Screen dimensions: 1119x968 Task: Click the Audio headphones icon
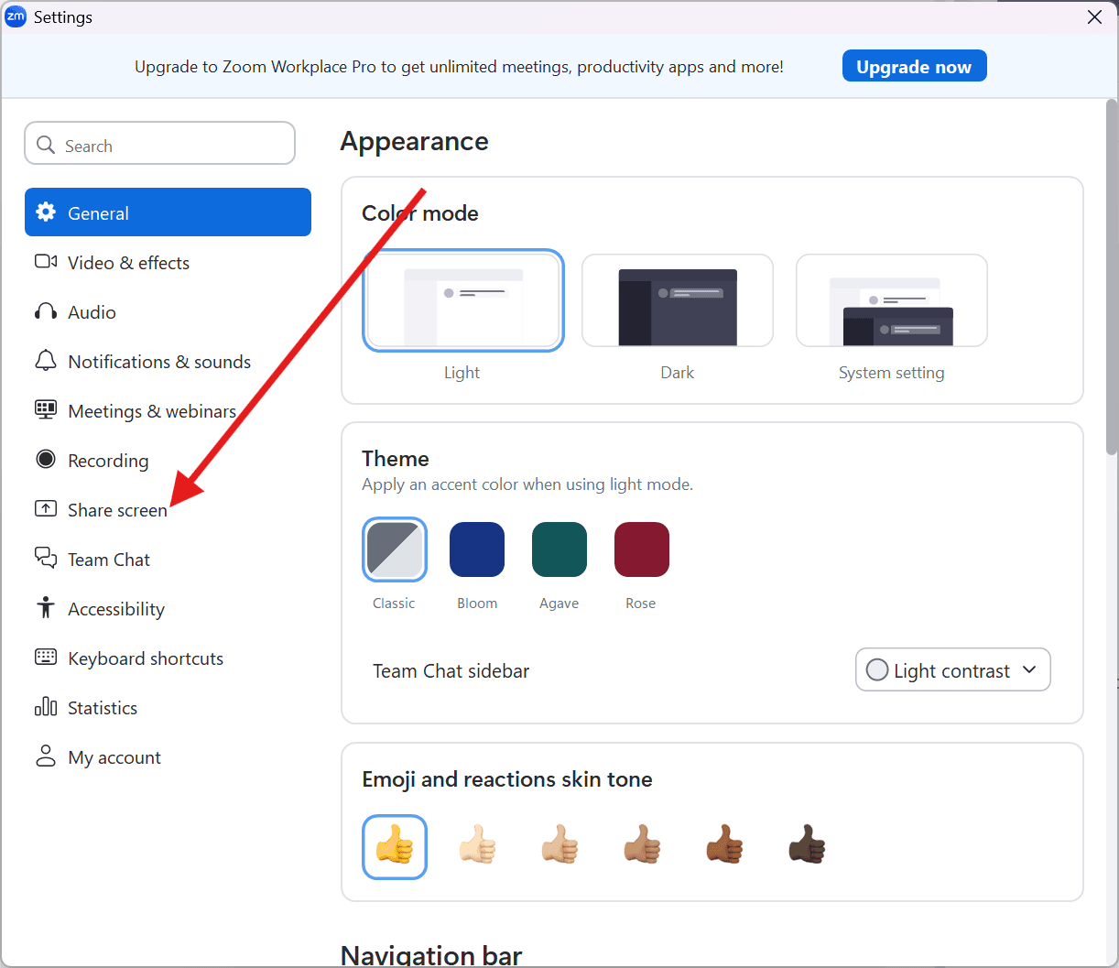pos(46,311)
